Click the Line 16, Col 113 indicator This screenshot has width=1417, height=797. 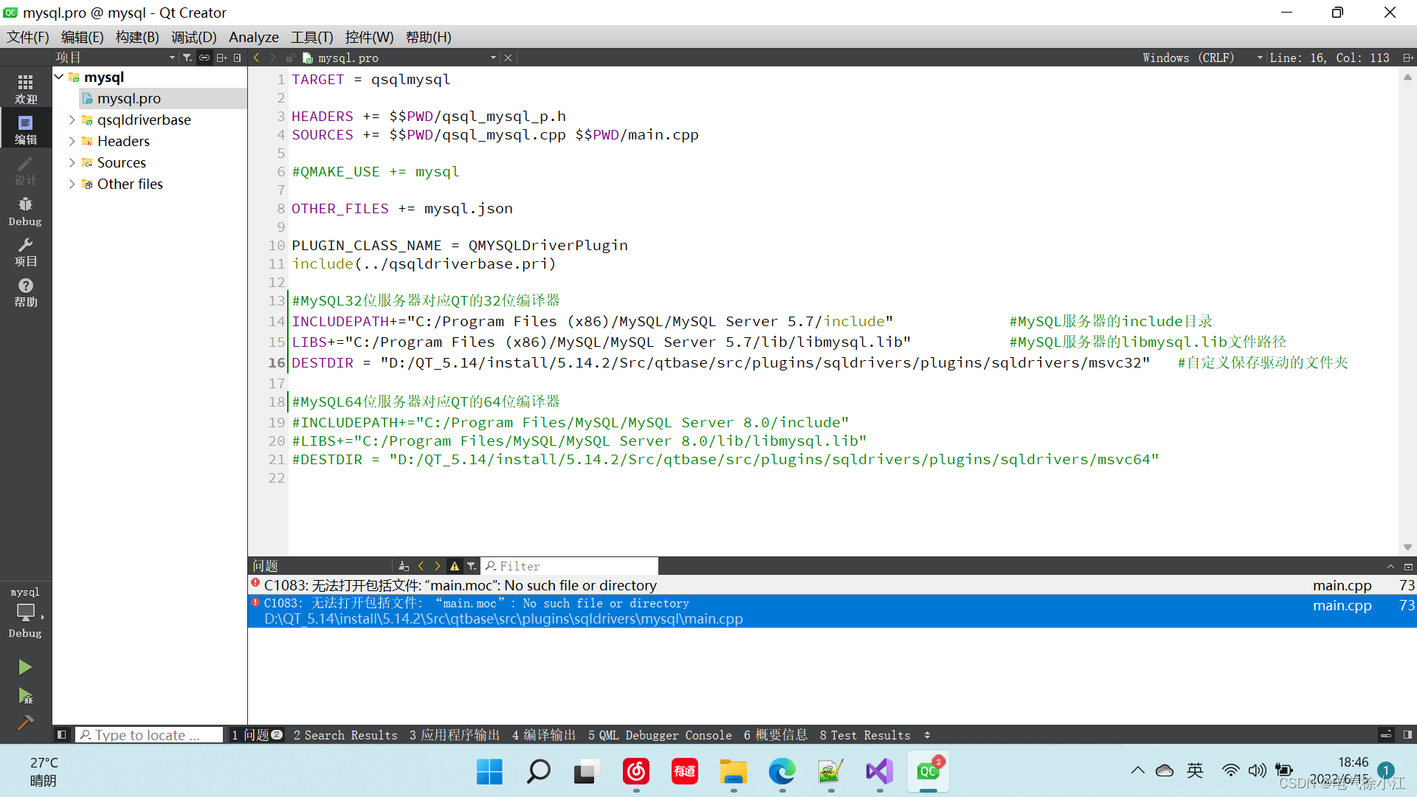click(1328, 58)
